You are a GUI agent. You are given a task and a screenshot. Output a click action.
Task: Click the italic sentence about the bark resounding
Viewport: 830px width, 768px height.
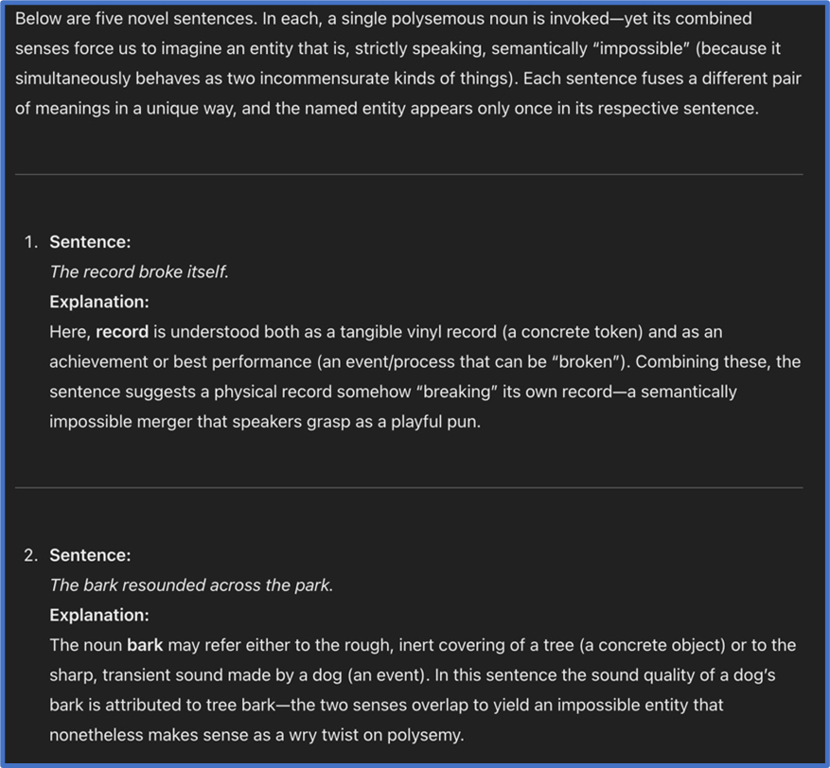coord(191,585)
